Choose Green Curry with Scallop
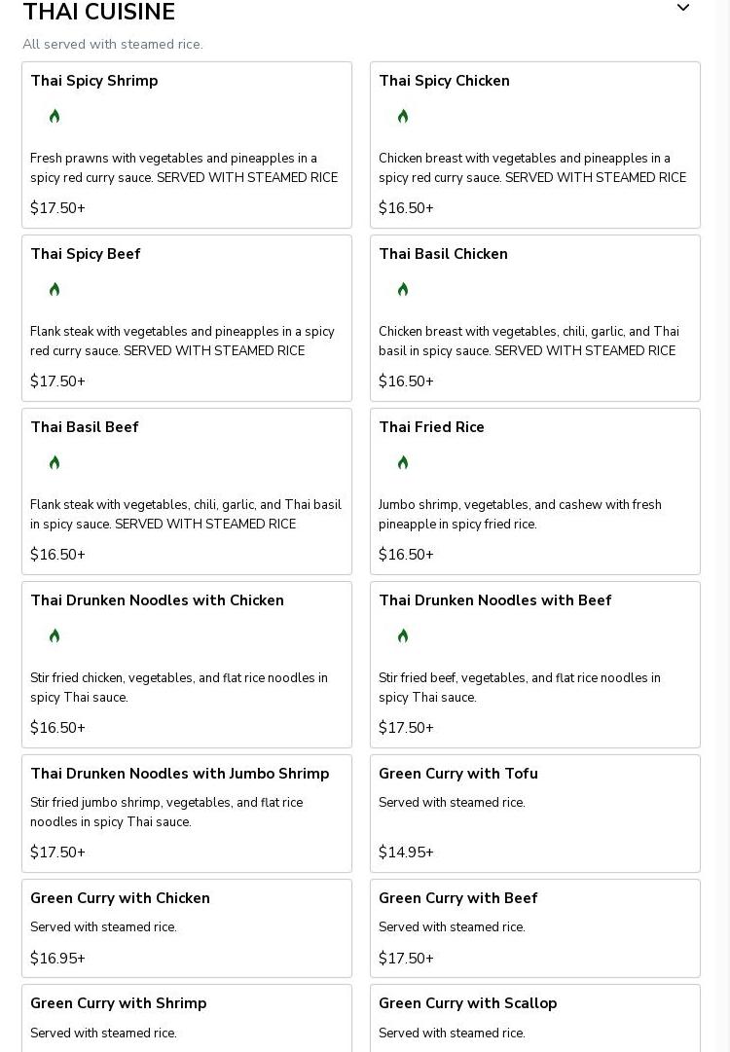 point(534,1018)
